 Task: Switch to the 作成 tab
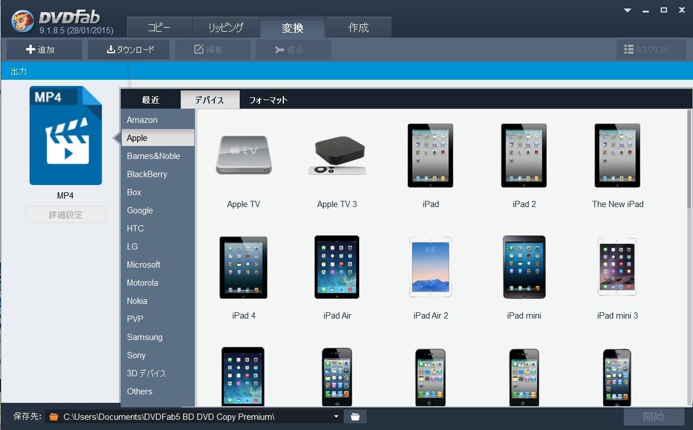point(358,27)
